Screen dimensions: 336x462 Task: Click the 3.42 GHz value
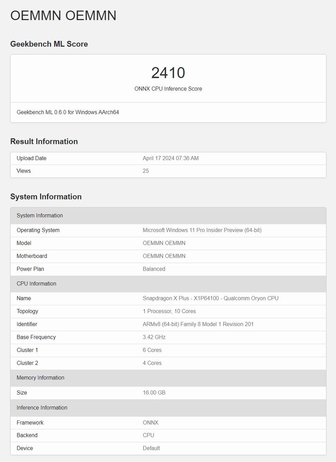[x=154, y=337]
